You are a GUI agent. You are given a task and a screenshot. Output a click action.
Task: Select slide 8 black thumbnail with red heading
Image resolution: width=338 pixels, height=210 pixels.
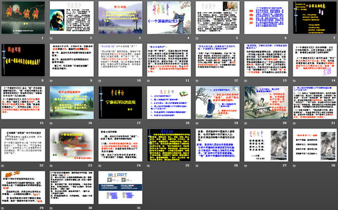tap(23, 60)
